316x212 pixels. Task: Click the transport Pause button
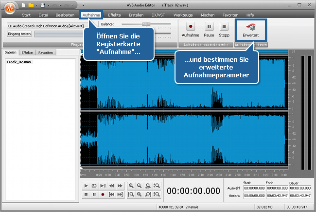(94, 194)
